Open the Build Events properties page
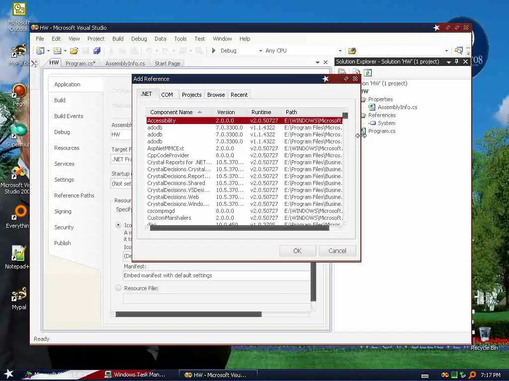 pyautogui.click(x=69, y=116)
